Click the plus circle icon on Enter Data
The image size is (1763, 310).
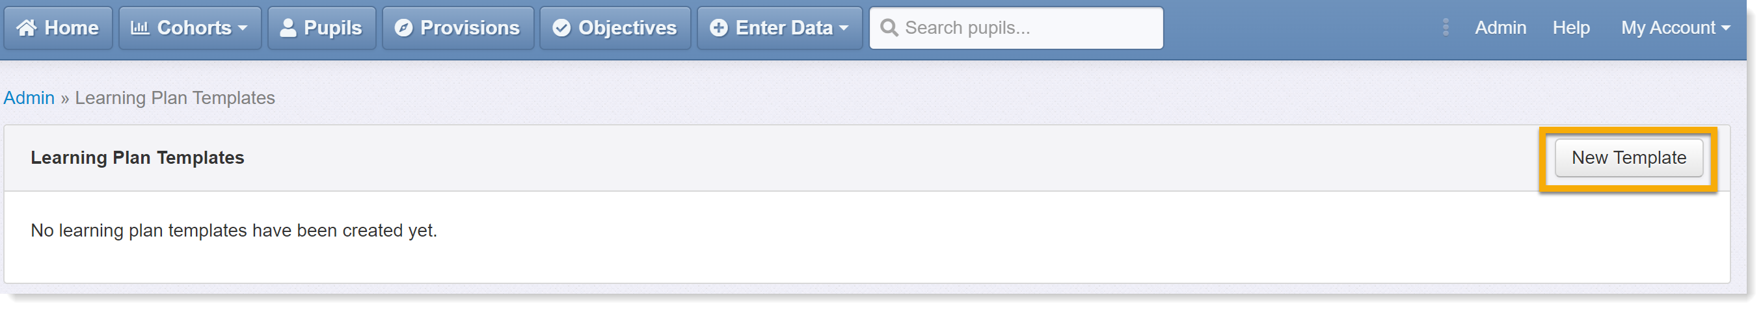click(719, 28)
